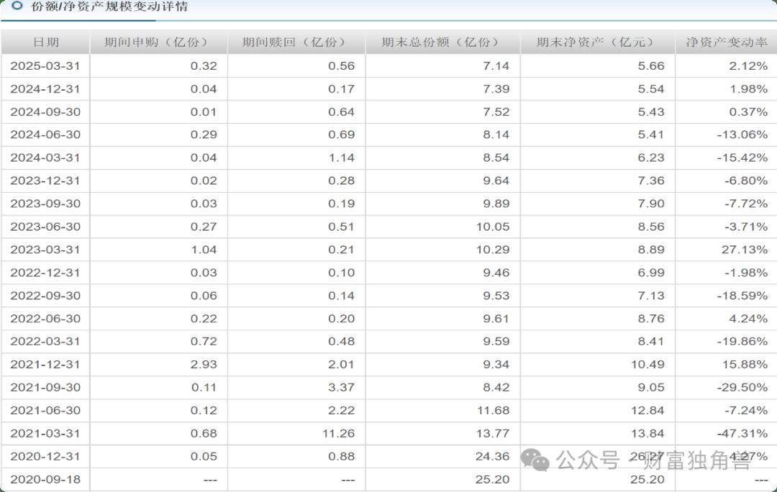777x492 pixels.
Task: Click the 13.84 net assets value
Action: click(647, 434)
